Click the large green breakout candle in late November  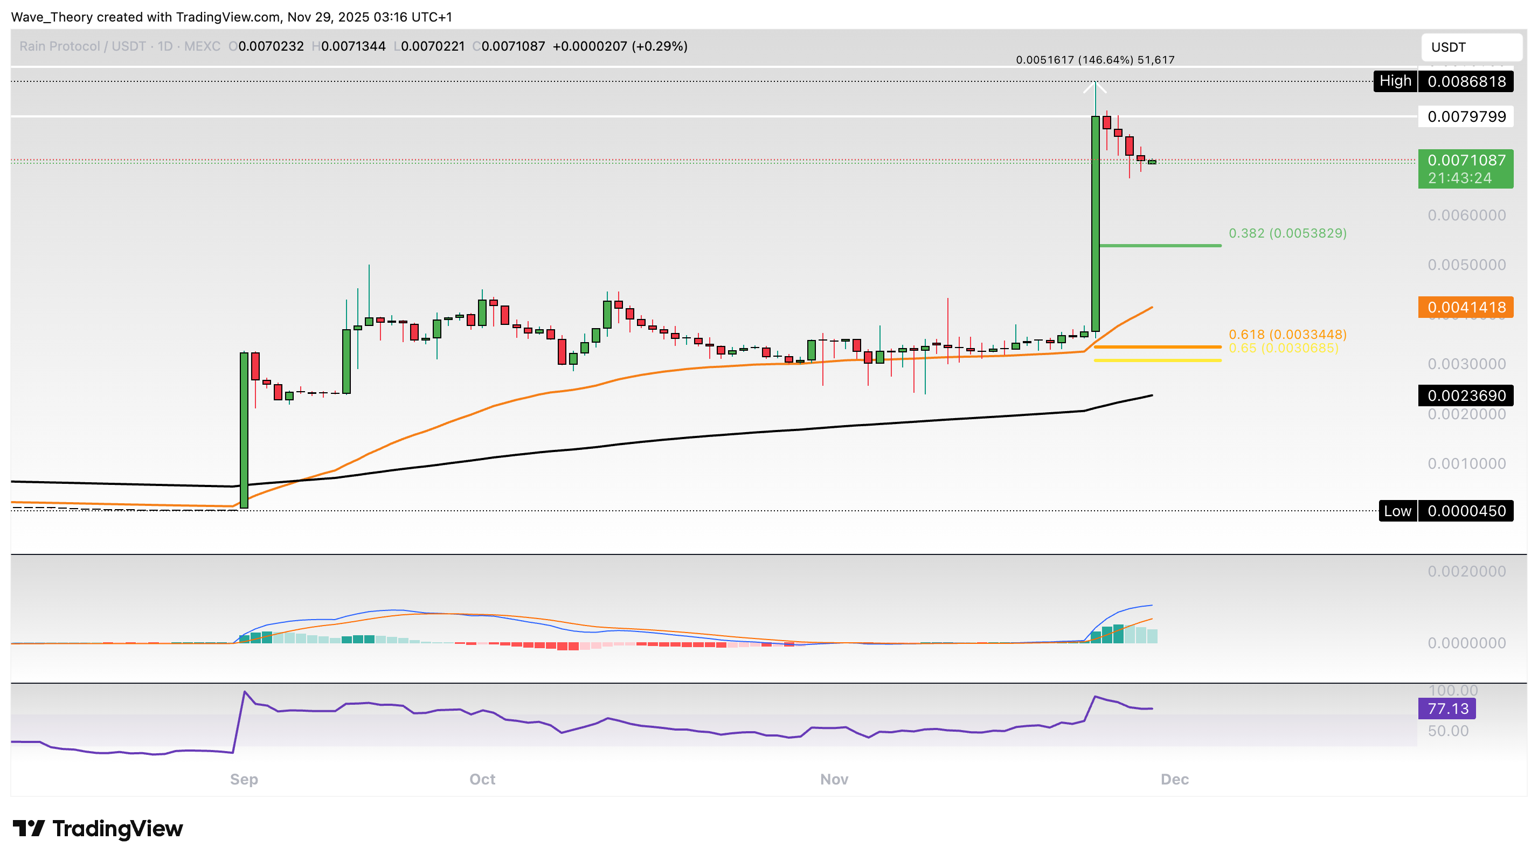coord(1095,224)
